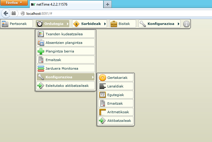Click the Bisitak briefcase icon

tap(114, 24)
